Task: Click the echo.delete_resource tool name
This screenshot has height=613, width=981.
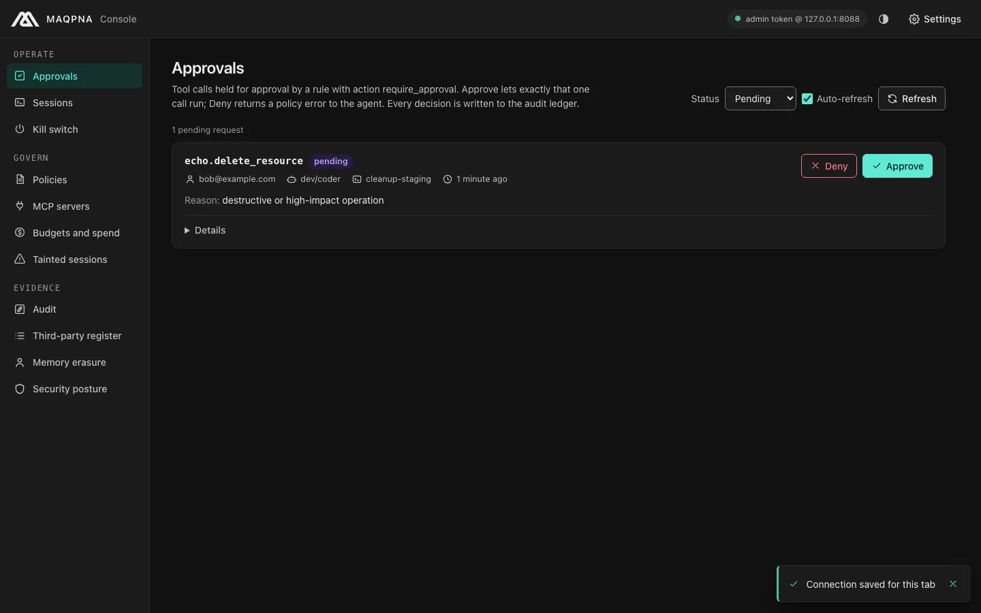Action: click(x=244, y=161)
